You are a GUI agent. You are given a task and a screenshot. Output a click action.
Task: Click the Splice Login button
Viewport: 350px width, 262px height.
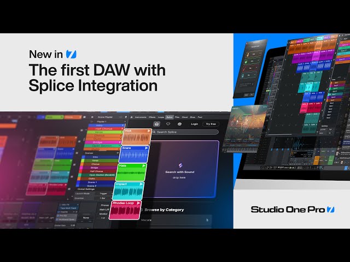pyautogui.click(x=195, y=124)
